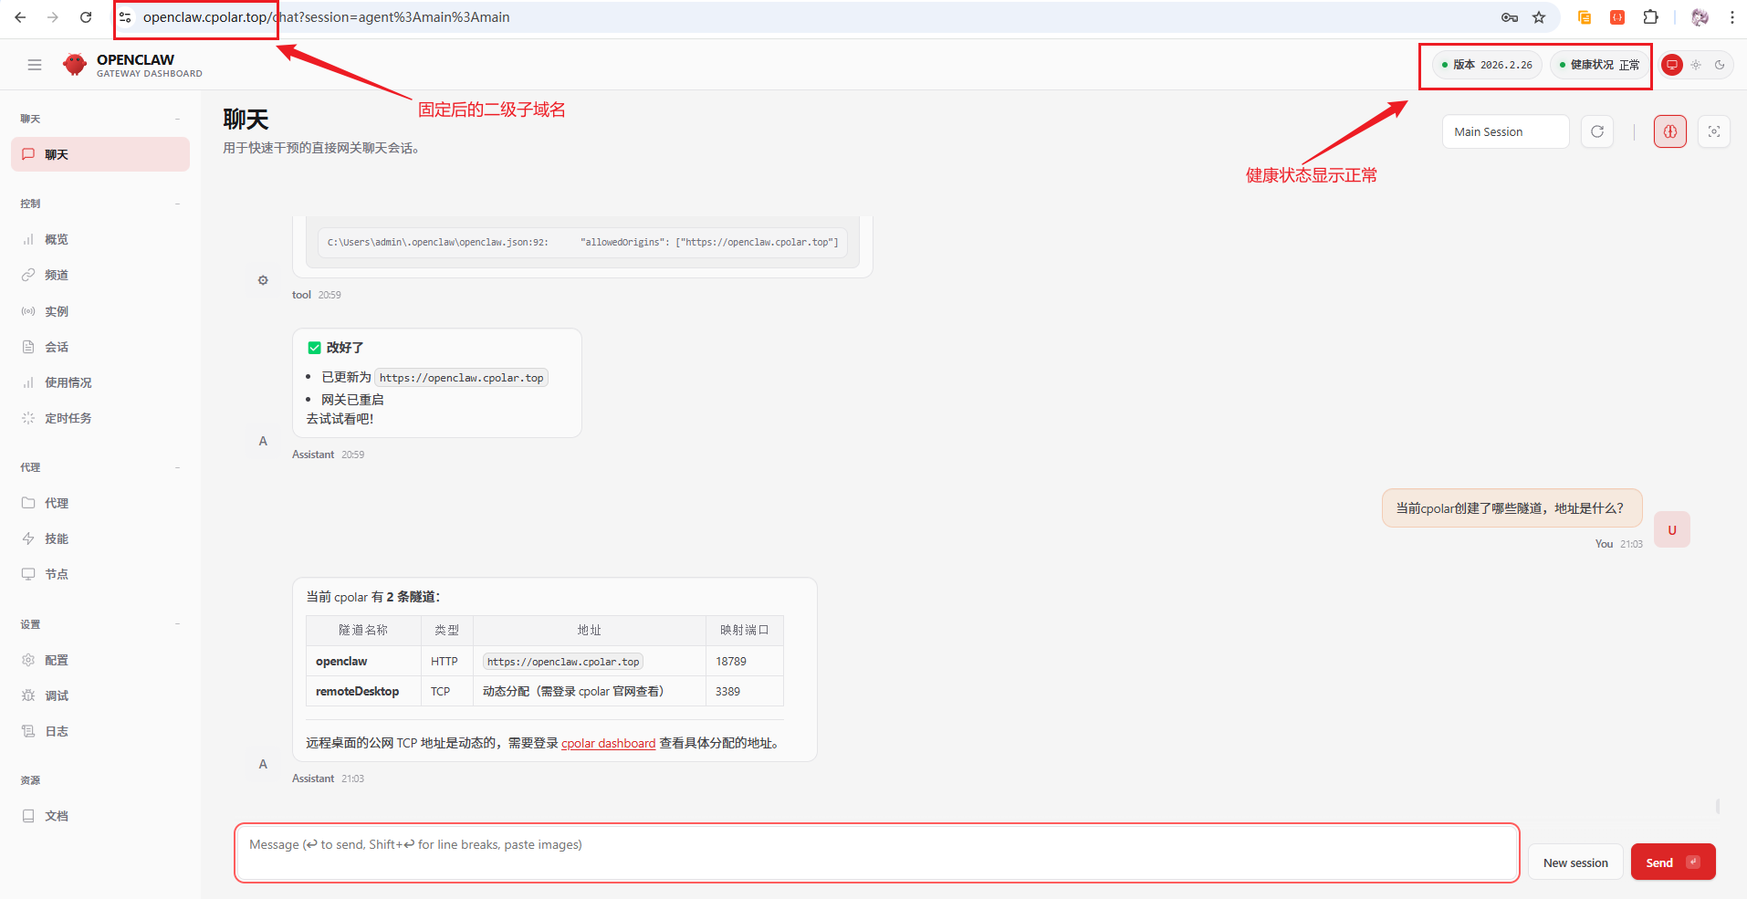Viewport: 1747px width, 899px height.
Task: Click the brain thinking-mode icon
Action: (x=1669, y=131)
